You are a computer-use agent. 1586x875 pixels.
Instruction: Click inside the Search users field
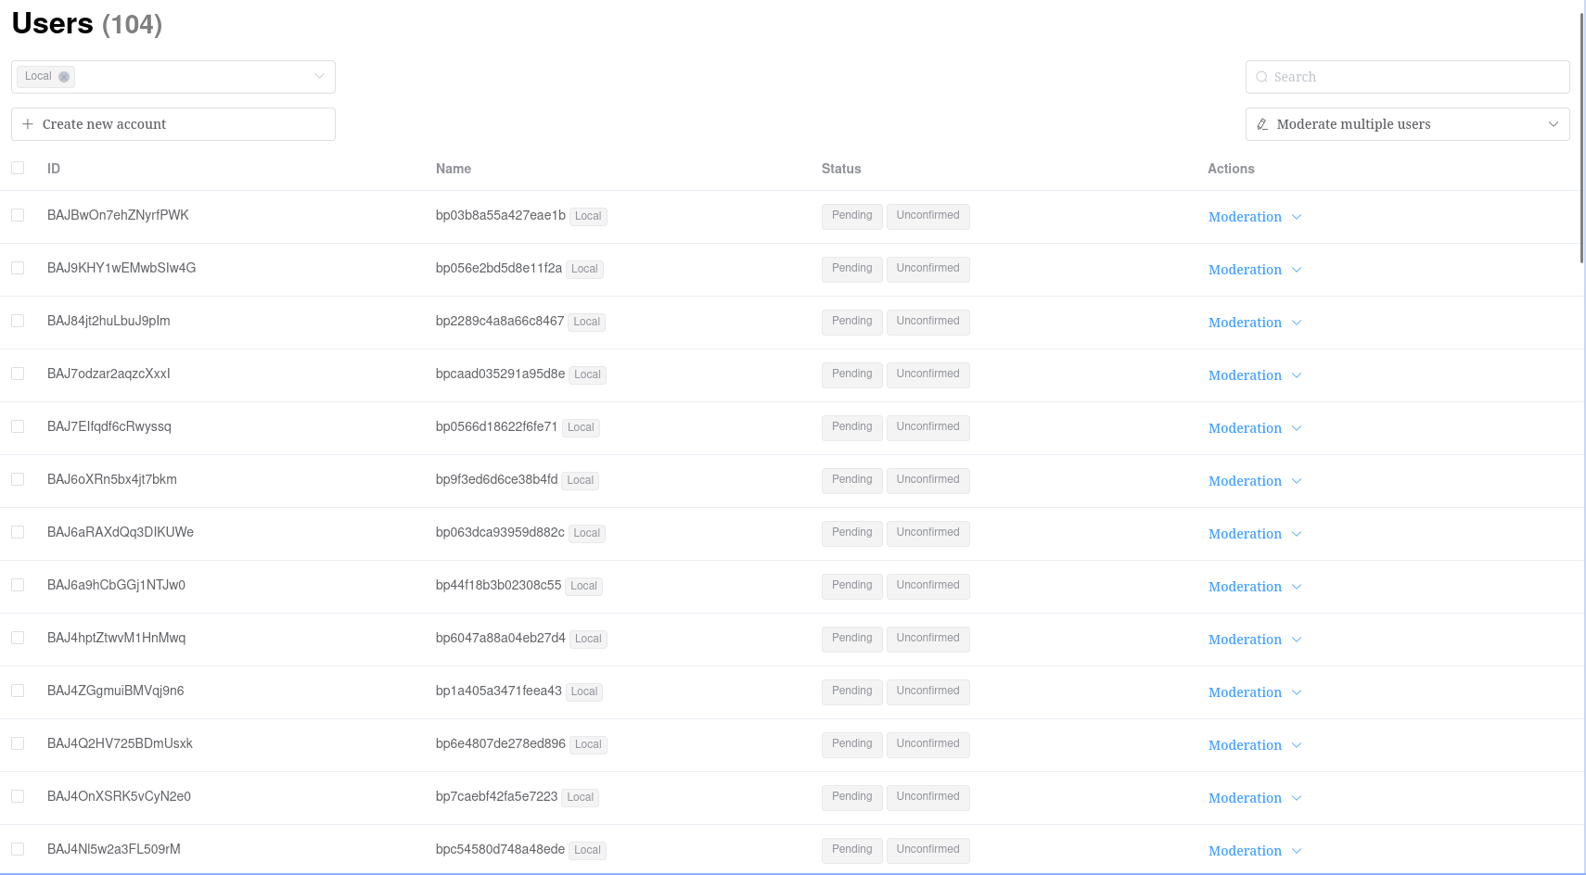point(1407,77)
